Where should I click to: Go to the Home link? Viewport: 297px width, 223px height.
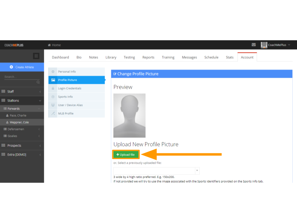tap(56, 45)
